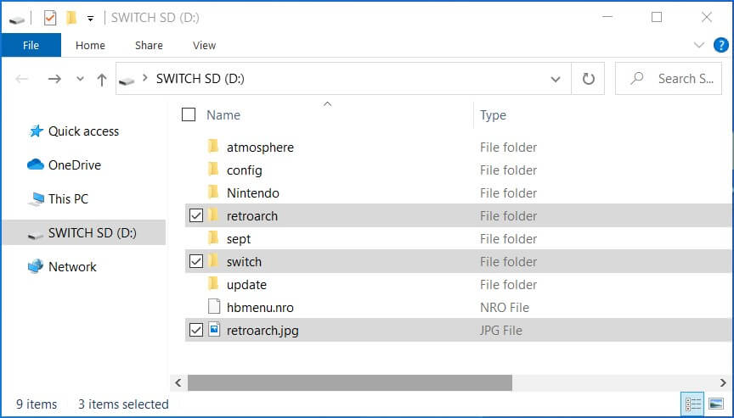Click the Up one level arrow
Image resolution: width=734 pixels, height=418 pixels.
click(102, 79)
